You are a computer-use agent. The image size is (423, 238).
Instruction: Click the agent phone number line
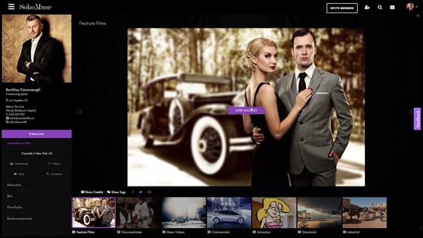click(x=15, y=114)
